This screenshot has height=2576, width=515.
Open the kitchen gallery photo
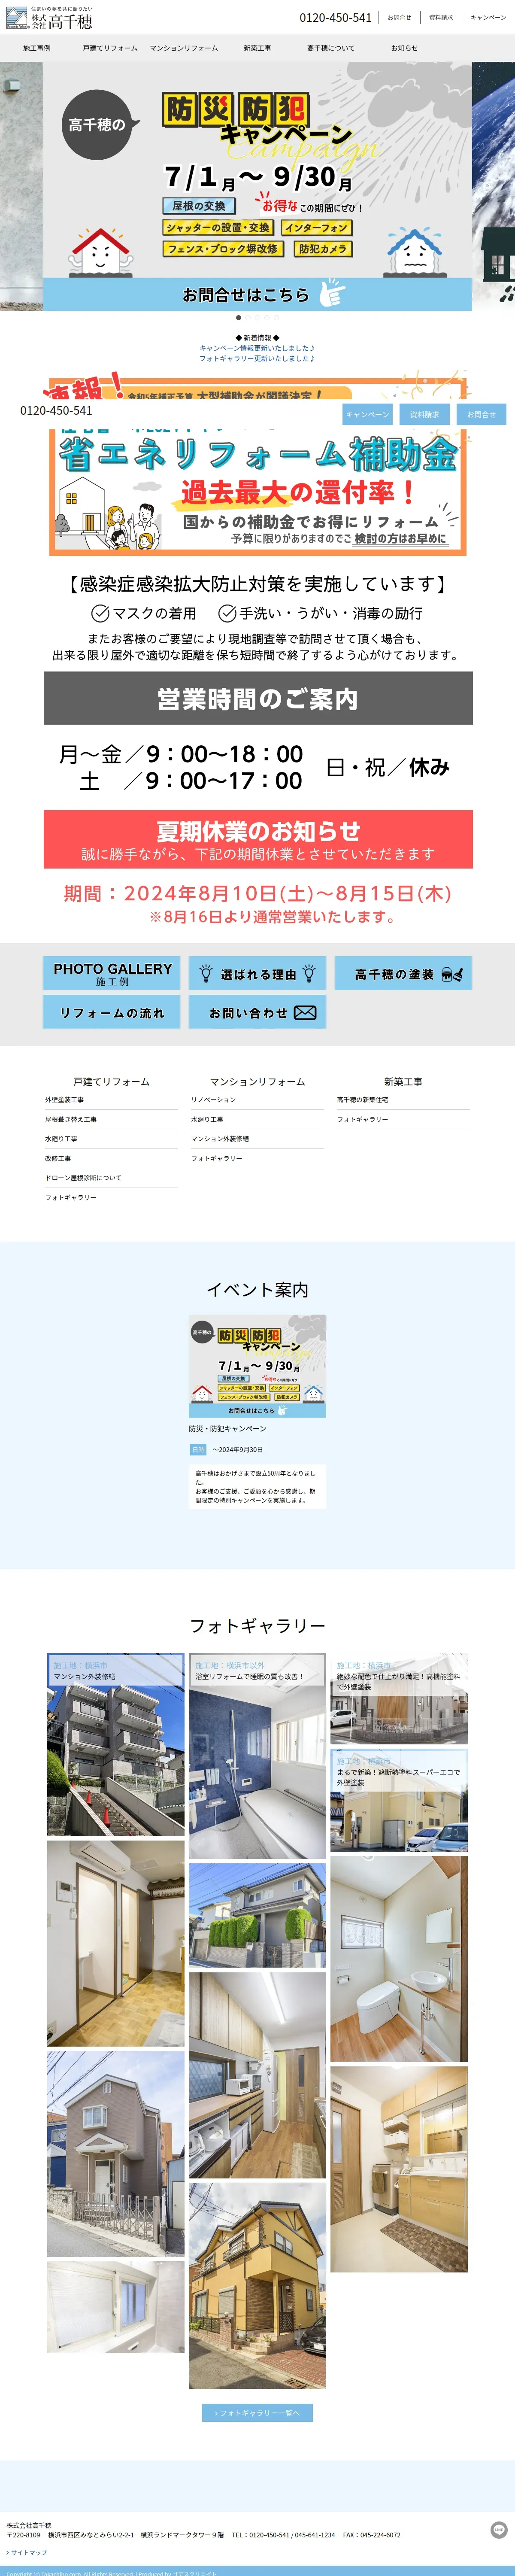(257, 2075)
